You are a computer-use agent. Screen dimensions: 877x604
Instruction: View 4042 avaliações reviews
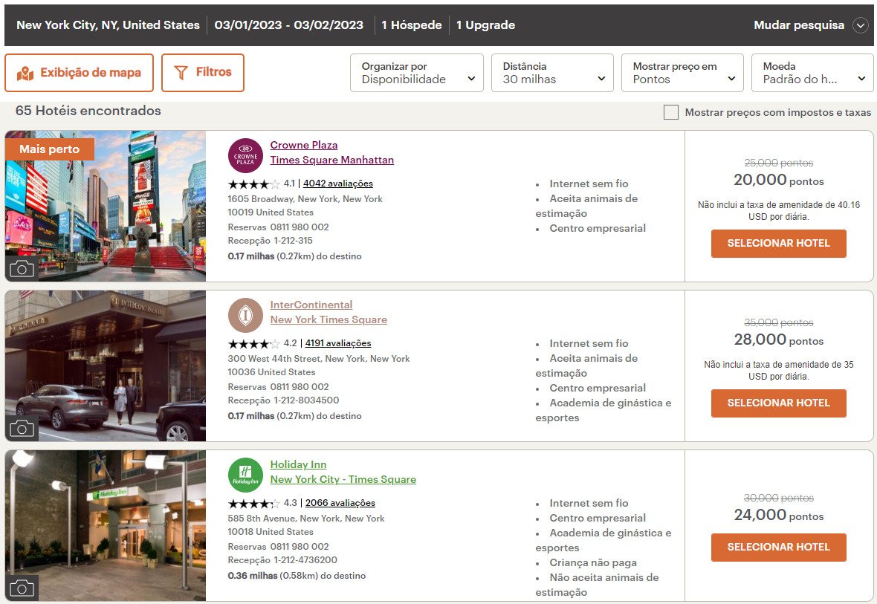tap(338, 184)
